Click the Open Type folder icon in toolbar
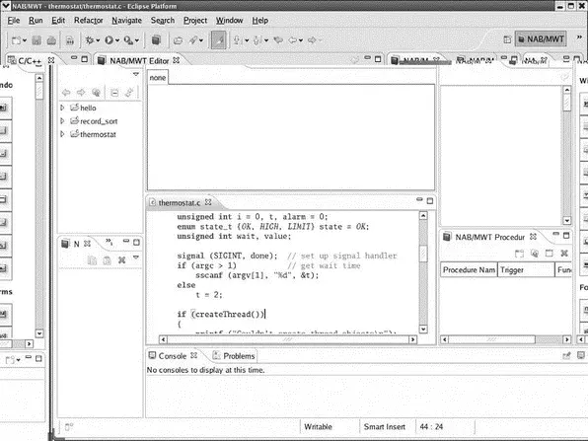Screen dimensions: 588x441 coord(178,40)
